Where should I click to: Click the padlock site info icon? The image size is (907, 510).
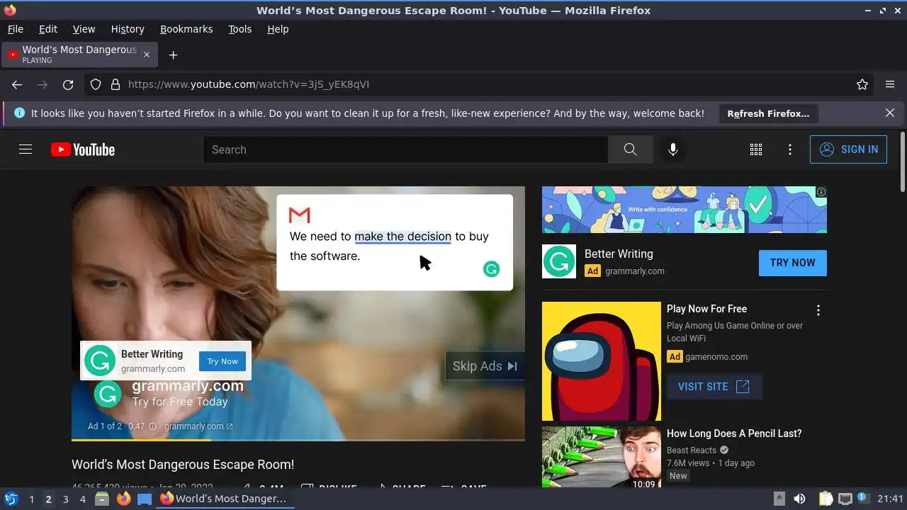116,84
